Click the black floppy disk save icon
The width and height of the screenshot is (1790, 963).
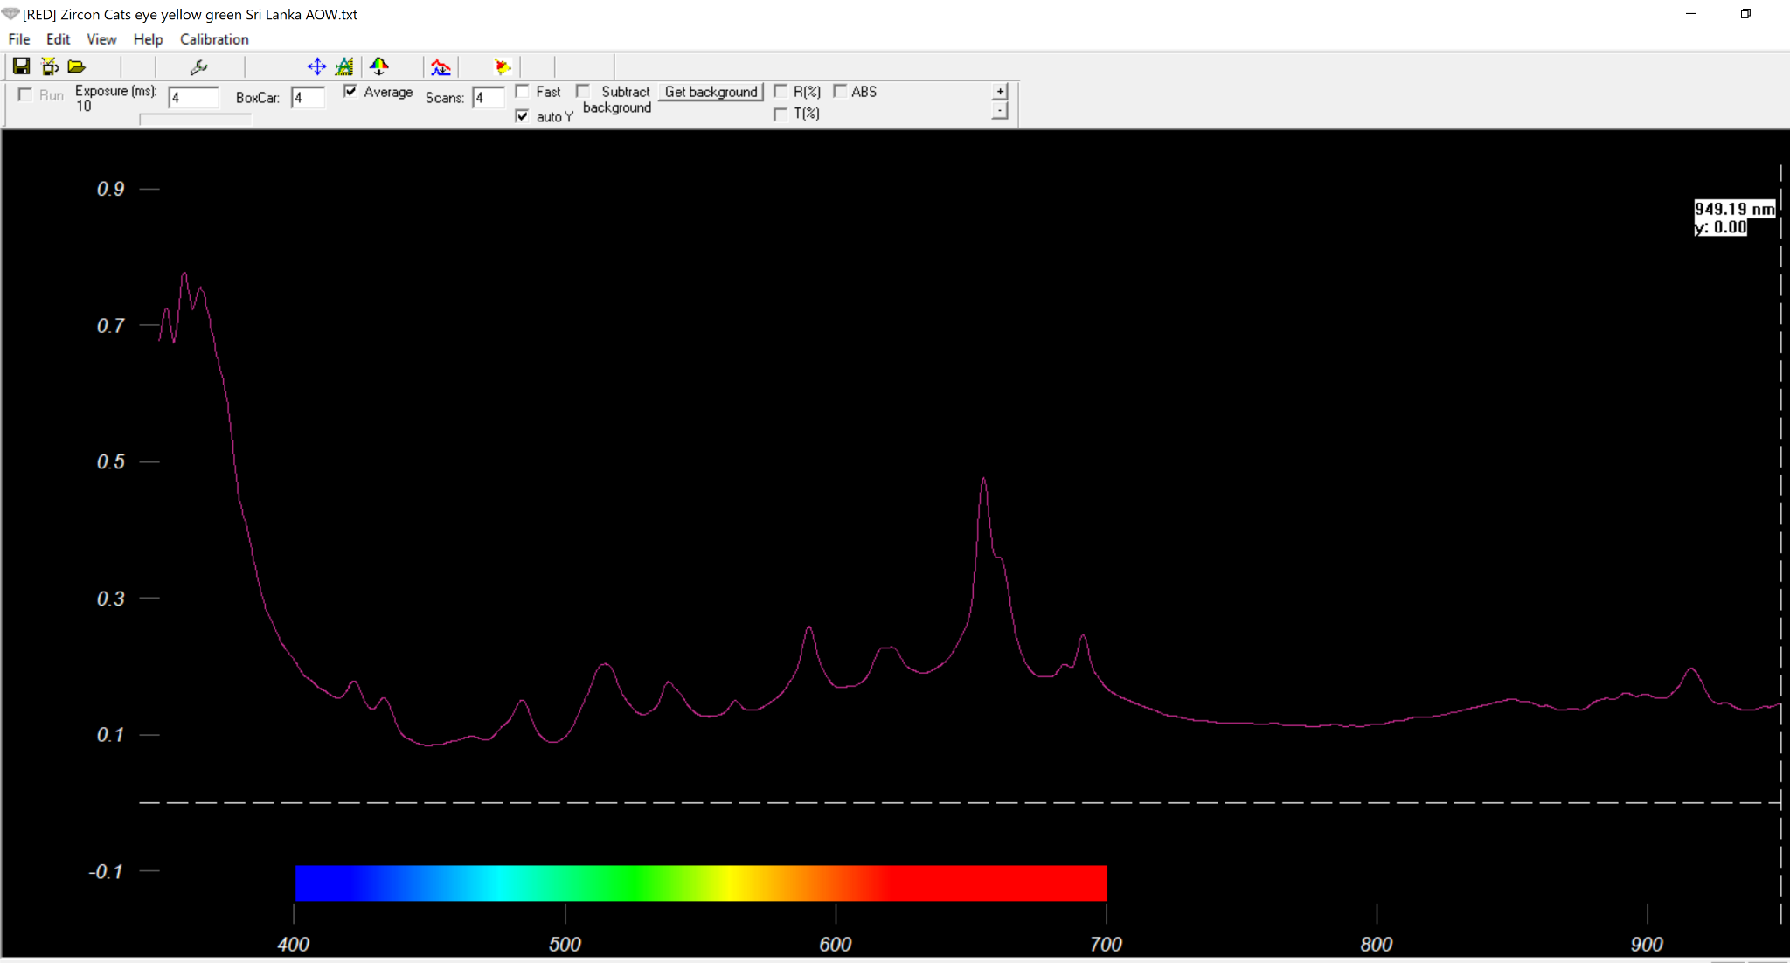tap(21, 66)
